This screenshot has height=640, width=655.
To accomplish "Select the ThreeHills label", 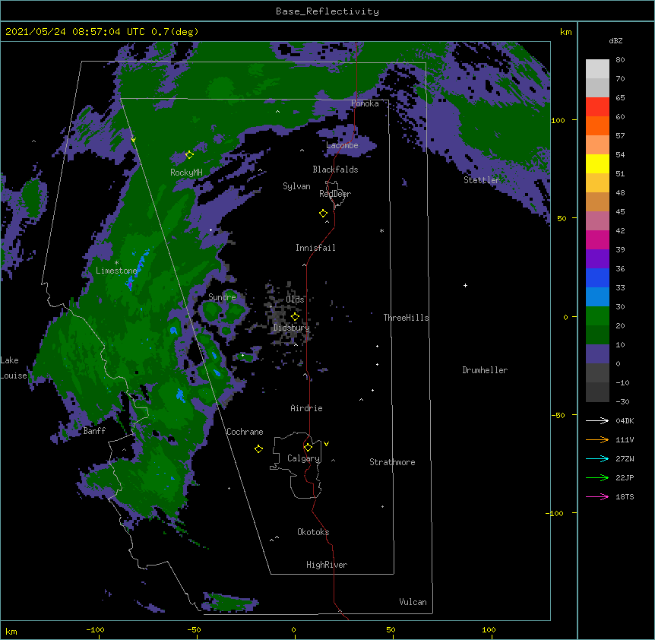I will [406, 318].
